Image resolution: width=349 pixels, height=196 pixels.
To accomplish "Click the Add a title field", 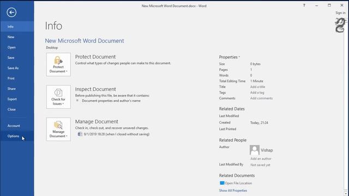I will [257, 87].
